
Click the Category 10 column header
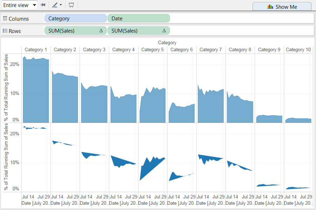click(x=298, y=49)
